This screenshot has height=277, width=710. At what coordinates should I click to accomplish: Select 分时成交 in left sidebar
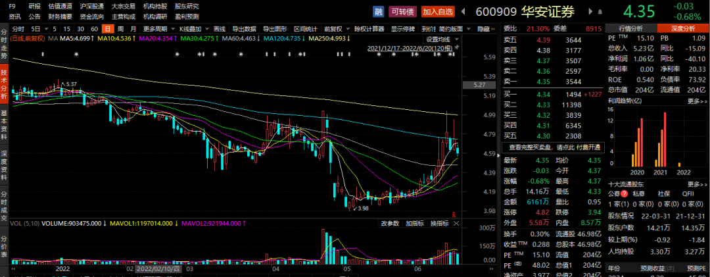[4, 205]
